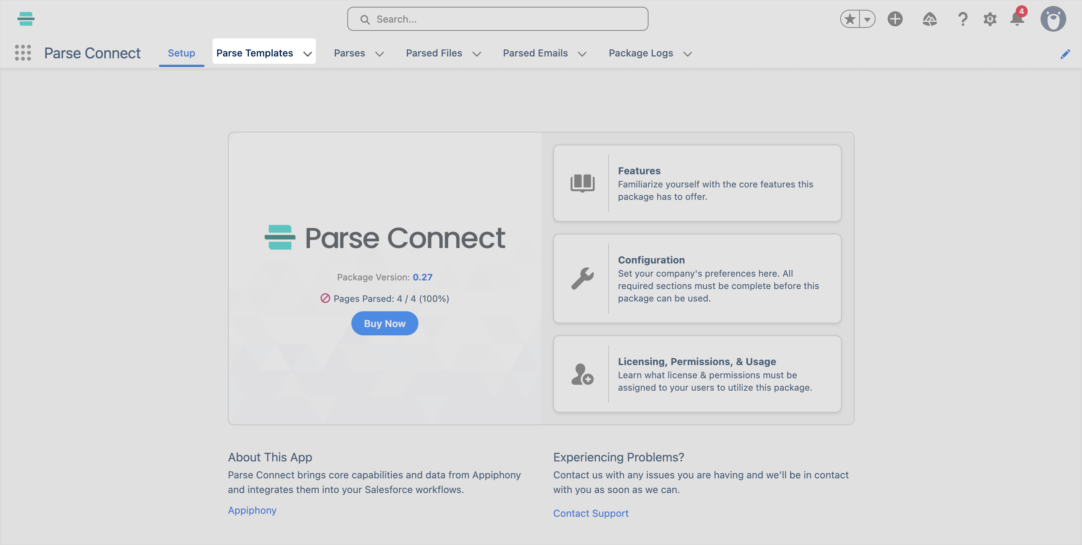Click the Contact Support link
This screenshot has height=545, width=1082.
click(x=591, y=513)
